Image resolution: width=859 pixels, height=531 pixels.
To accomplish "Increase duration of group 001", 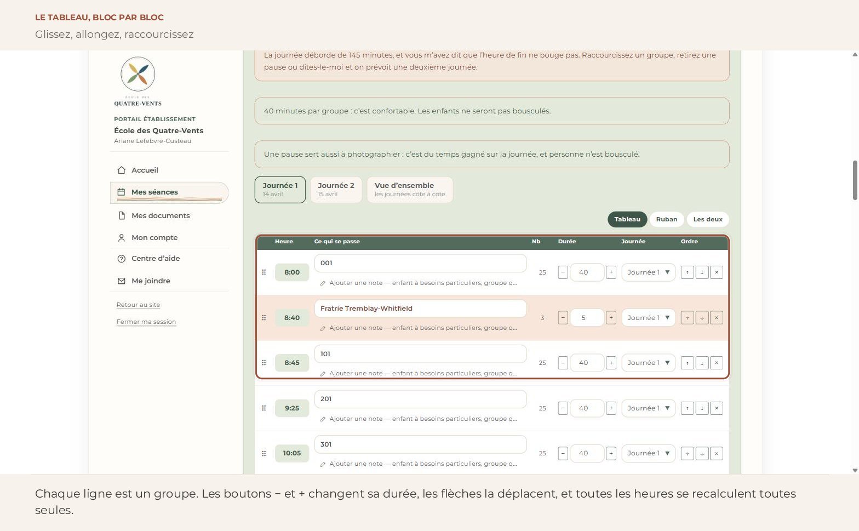I will (x=611, y=272).
